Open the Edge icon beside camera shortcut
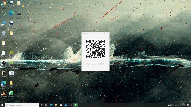This screenshot has width=191, height=107. coord(11,15)
